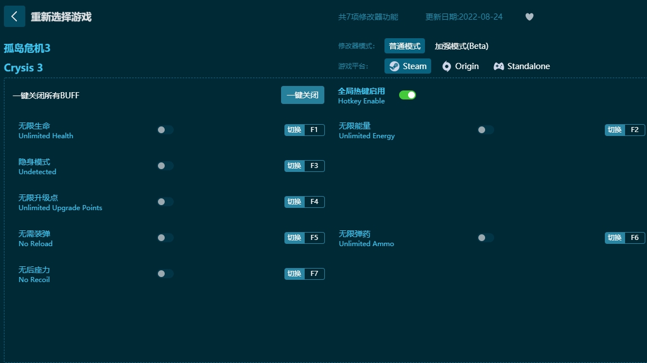The image size is (647, 363).
Task: Select the Standalone platform
Action: [x=522, y=66]
